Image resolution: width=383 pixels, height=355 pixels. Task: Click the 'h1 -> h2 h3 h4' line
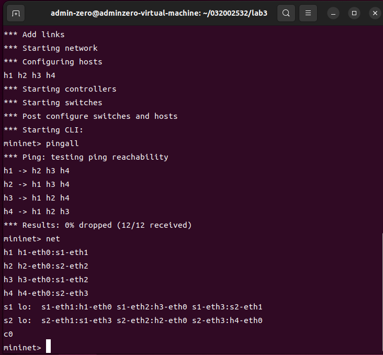37,171
